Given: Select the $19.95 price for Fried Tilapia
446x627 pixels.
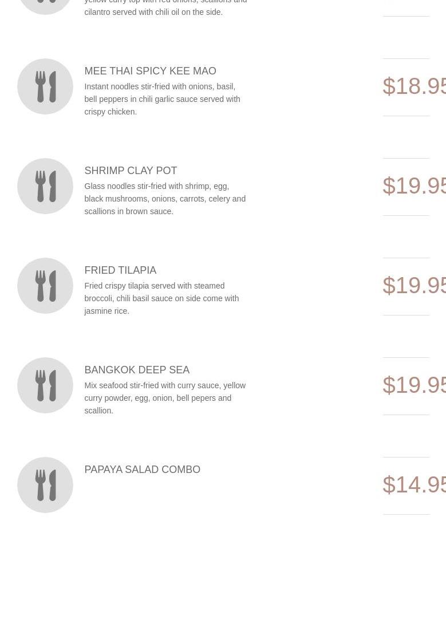Looking at the screenshot, I should (x=414, y=285).
